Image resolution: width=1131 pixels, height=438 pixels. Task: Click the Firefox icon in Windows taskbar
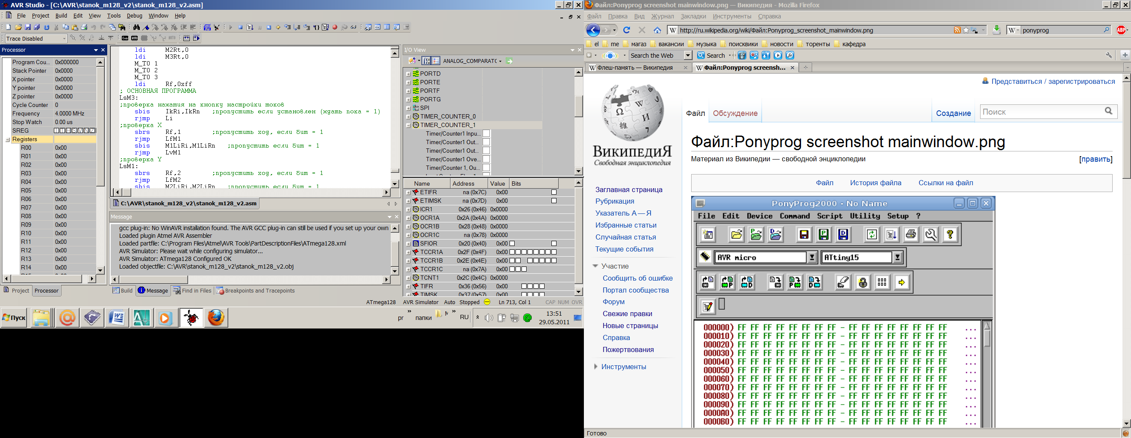tap(216, 317)
